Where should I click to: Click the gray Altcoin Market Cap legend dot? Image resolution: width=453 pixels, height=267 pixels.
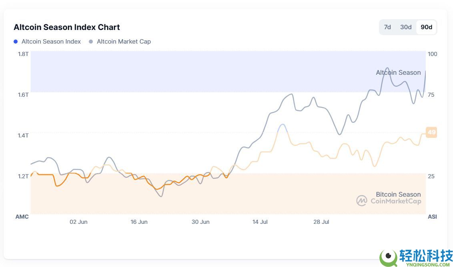pyautogui.click(x=91, y=42)
